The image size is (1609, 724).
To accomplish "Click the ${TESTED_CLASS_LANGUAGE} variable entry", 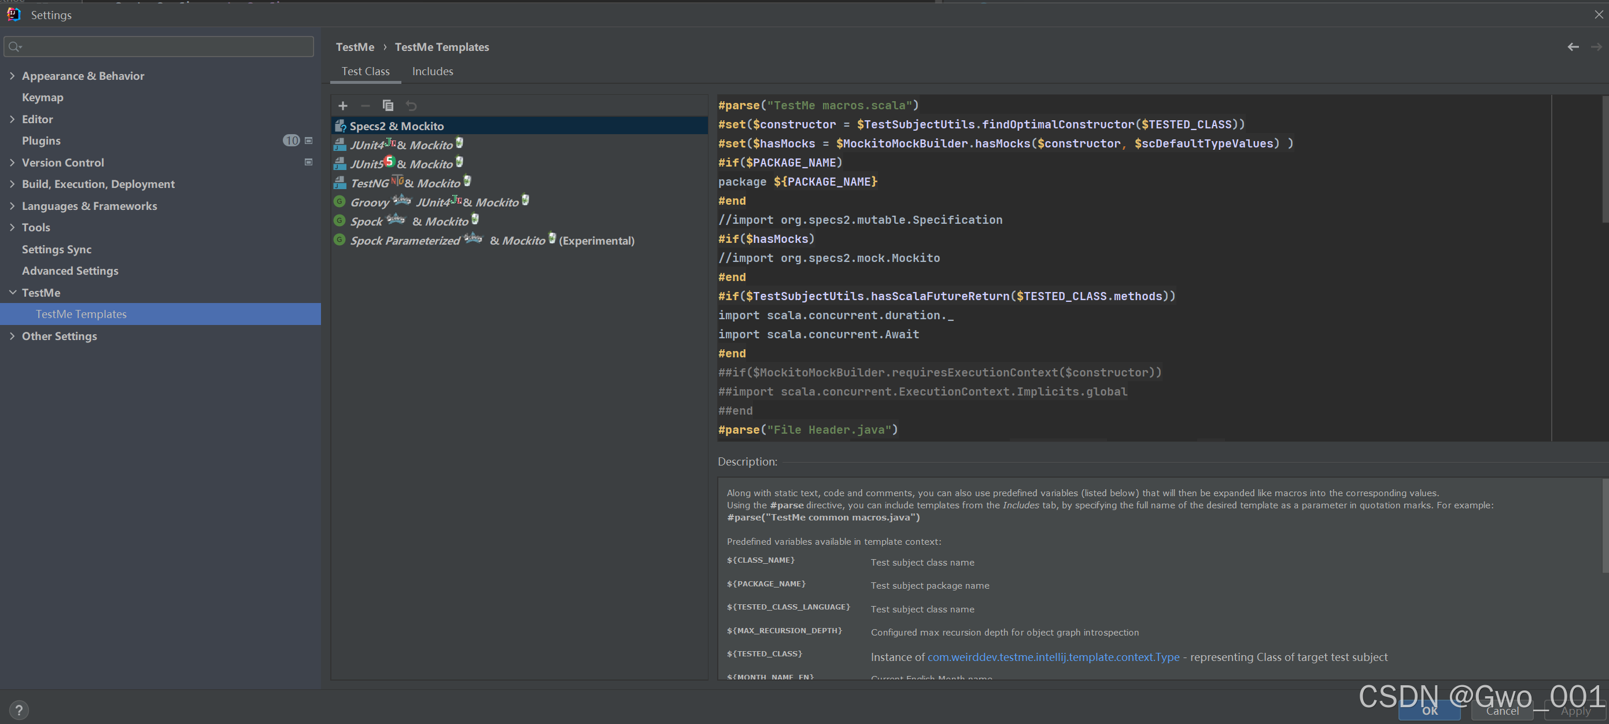I will [788, 607].
